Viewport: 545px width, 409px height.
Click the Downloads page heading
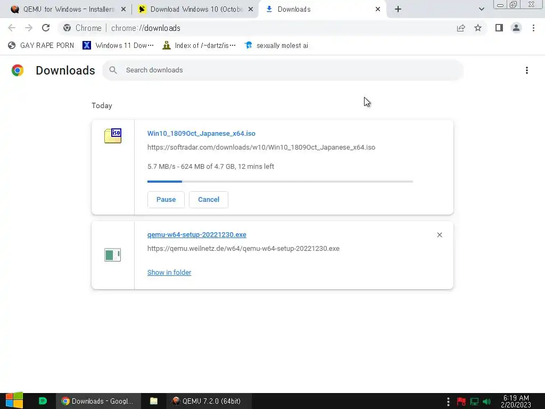tap(65, 70)
